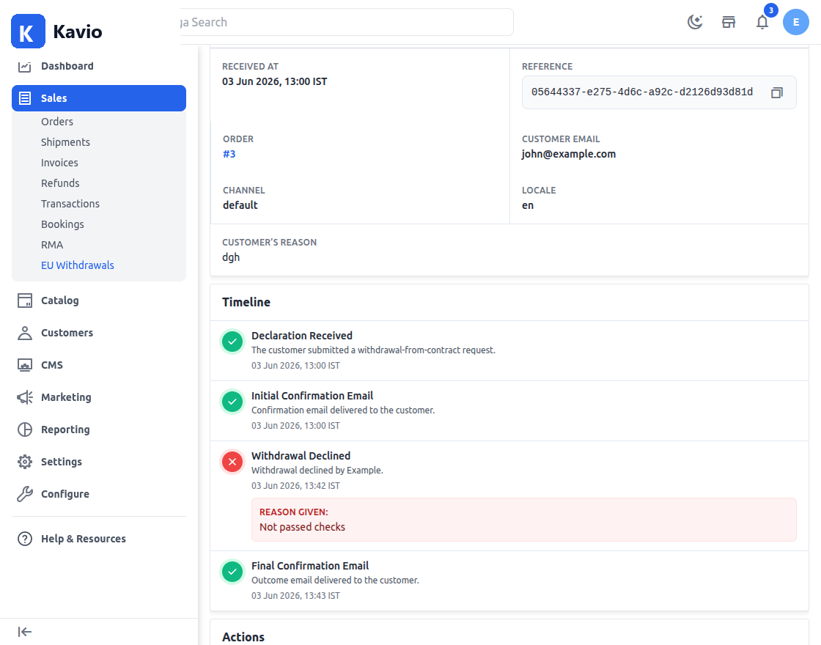Click the Timeline heading

pyautogui.click(x=246, y=302)
